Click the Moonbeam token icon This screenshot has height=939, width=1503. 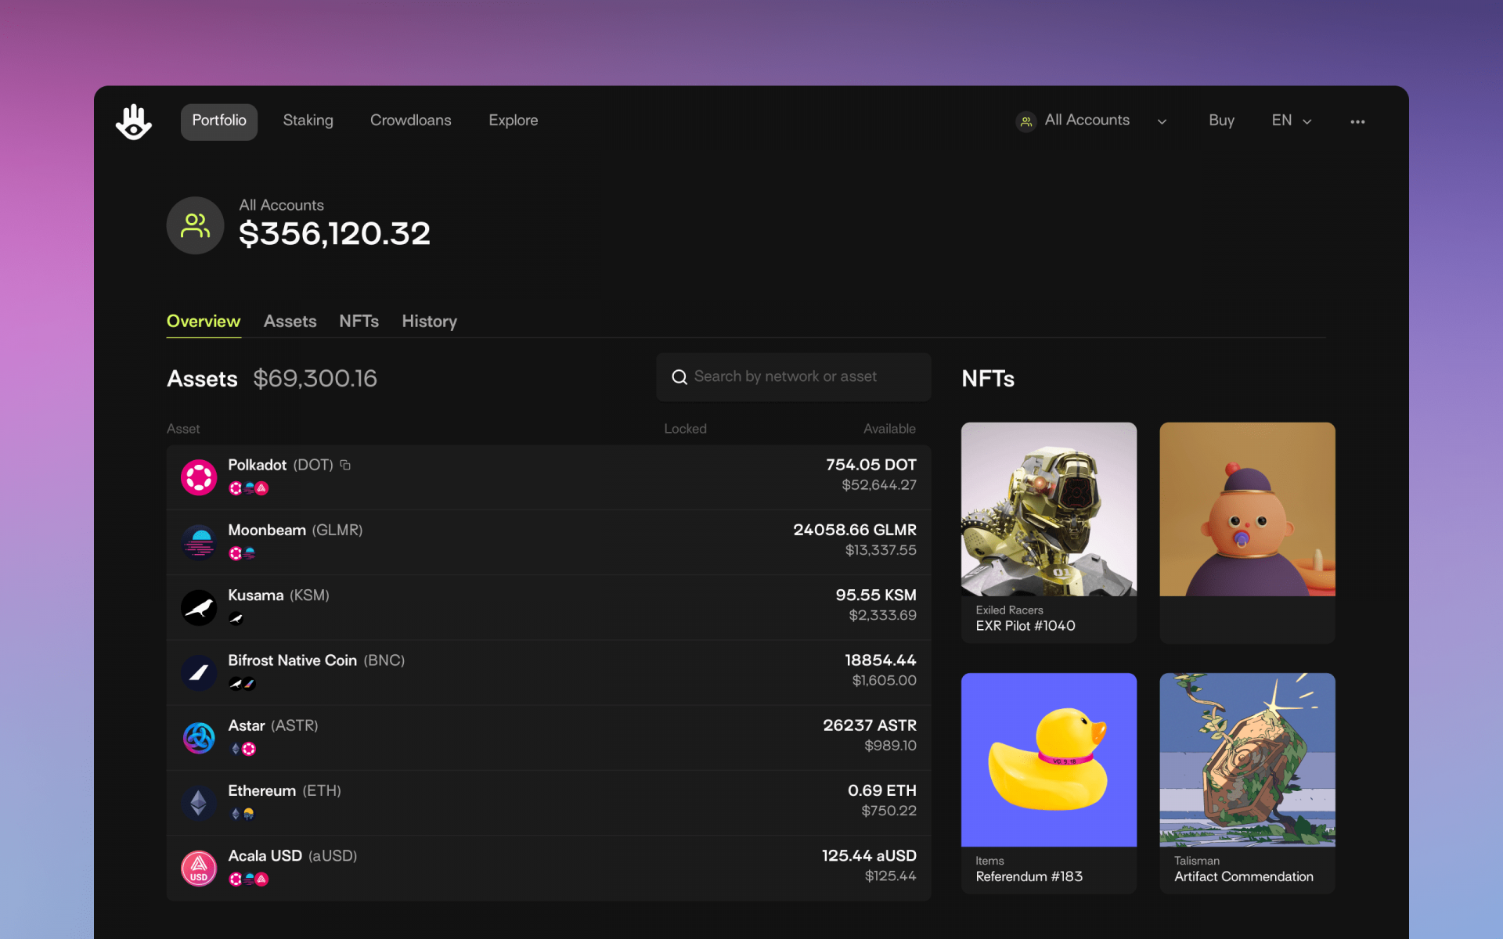pyautogui.click(x=199, y=542)
